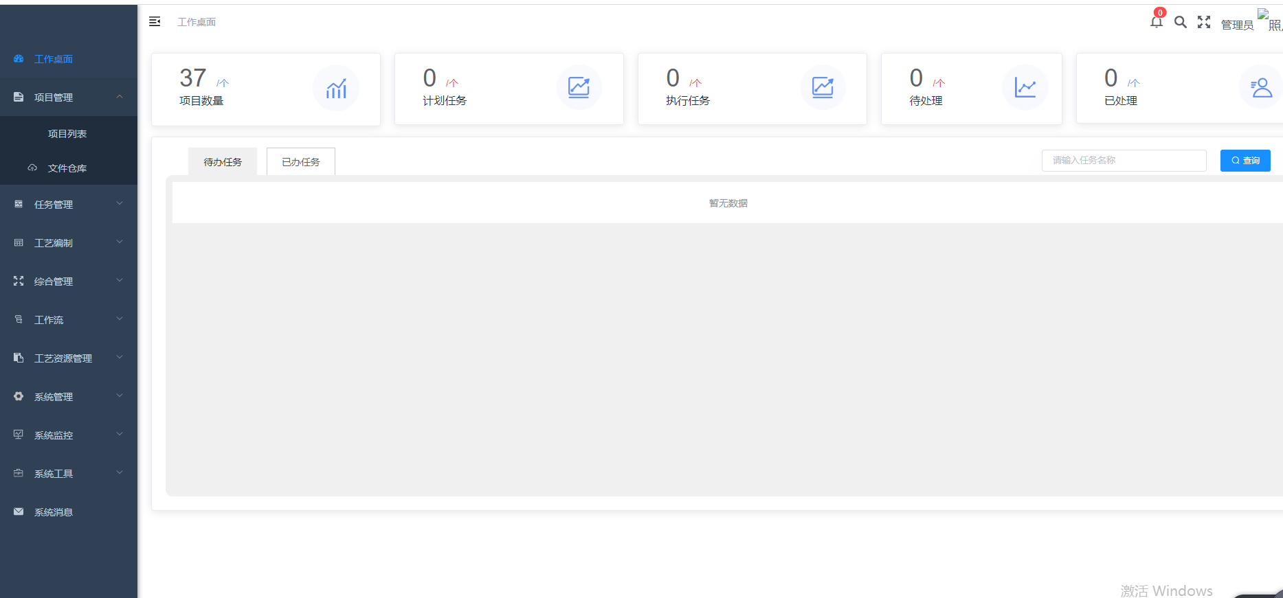The height and width of the screenshot is (598, 1283).
Task: Click the 工作桌面 breadcrumb text
Action: click(197, 22)
